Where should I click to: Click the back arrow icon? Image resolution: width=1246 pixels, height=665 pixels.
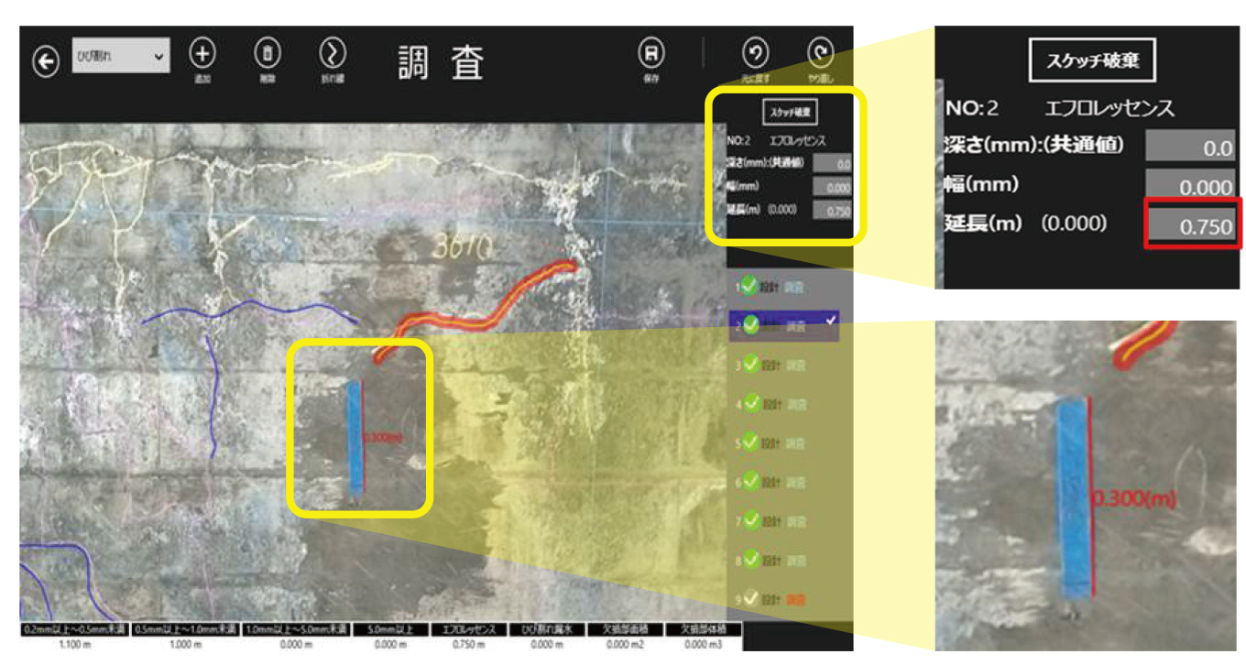point(45,61)
